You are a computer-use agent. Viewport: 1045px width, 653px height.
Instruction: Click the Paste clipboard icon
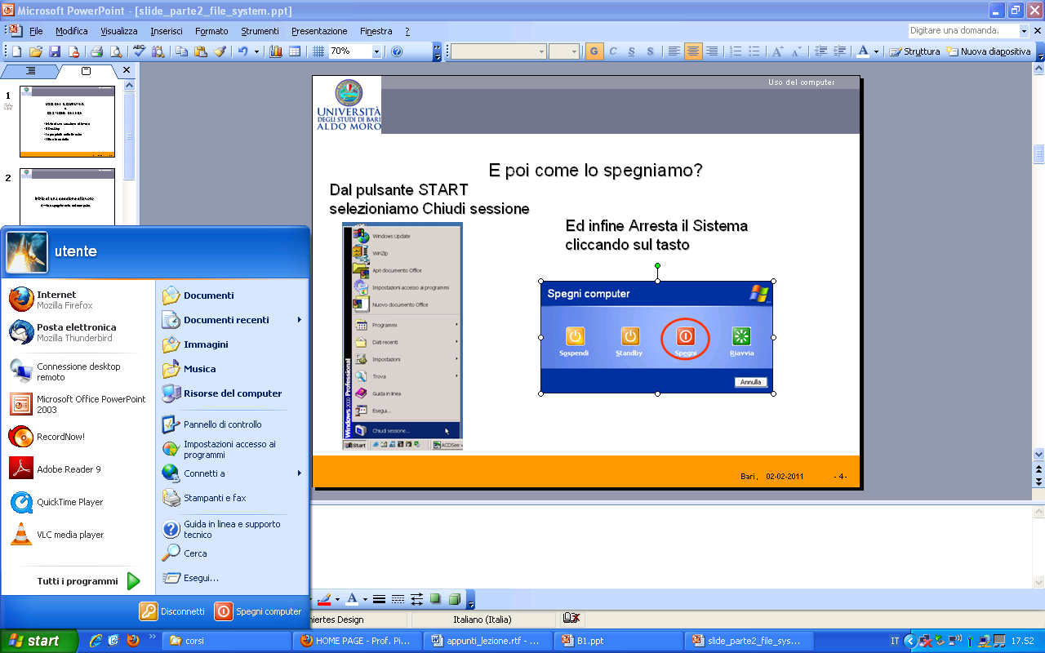[201, 51]
